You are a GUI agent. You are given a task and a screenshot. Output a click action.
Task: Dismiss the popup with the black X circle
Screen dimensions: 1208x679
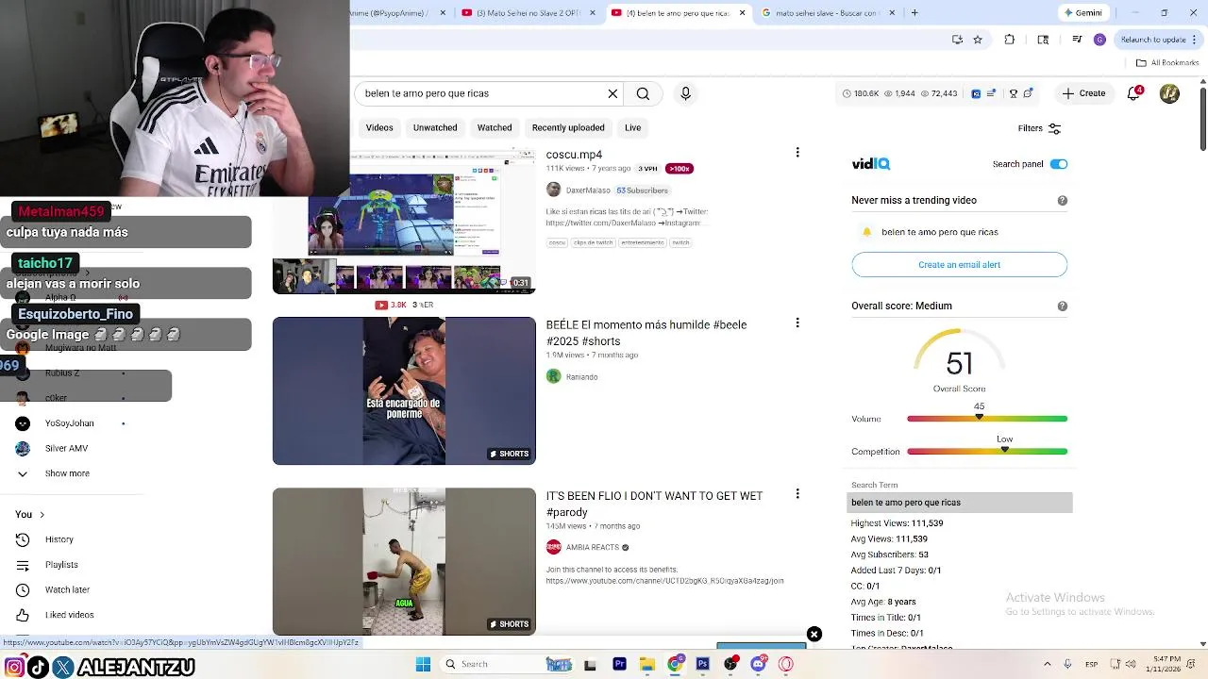click(x=814, y=635)
